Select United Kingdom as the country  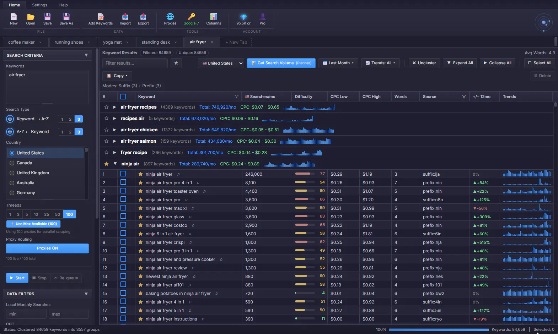click(x=45, y=173)
